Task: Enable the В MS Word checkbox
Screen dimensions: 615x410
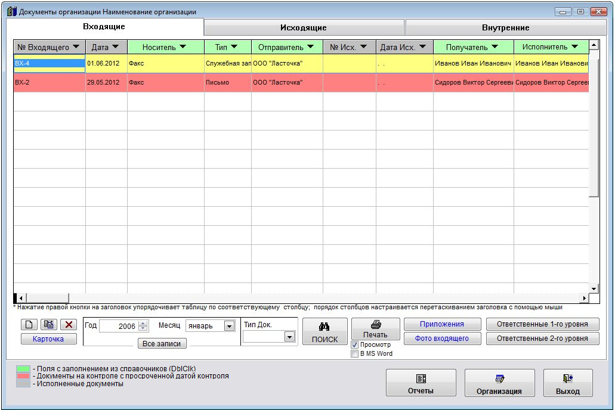Action: [354, 353]
